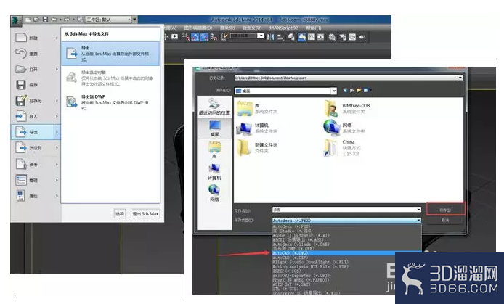This screenshot has width=504, height=304.
Task: Open 帮助(H) Help menu
Action: tap(314, 28)
